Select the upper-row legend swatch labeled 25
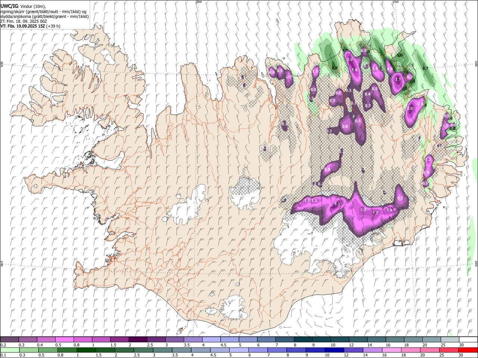The image size is (478, 358). tap(450, 340)
